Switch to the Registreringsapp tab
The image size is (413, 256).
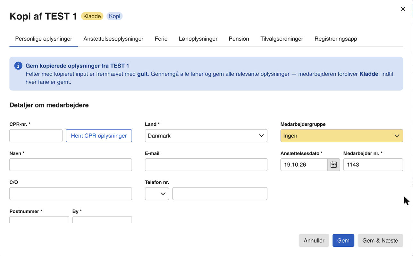click(336, 39)
